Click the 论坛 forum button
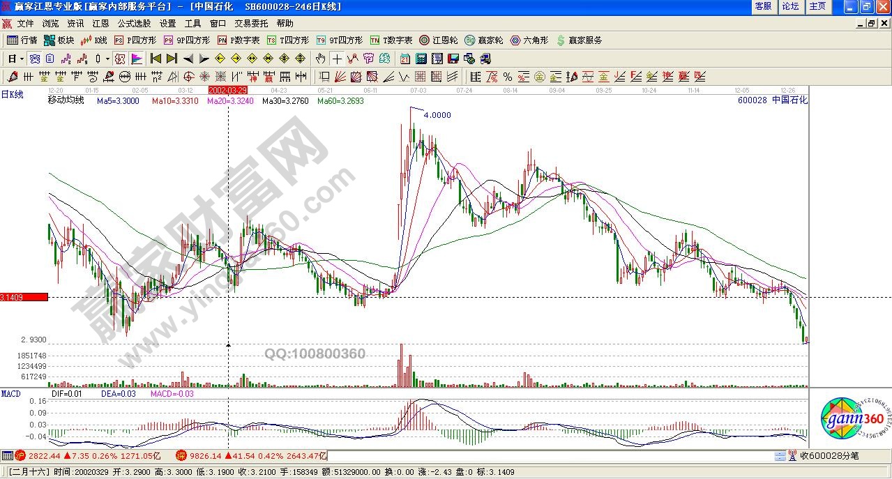This screenshot has height=479, width=892. coord(790,6)
